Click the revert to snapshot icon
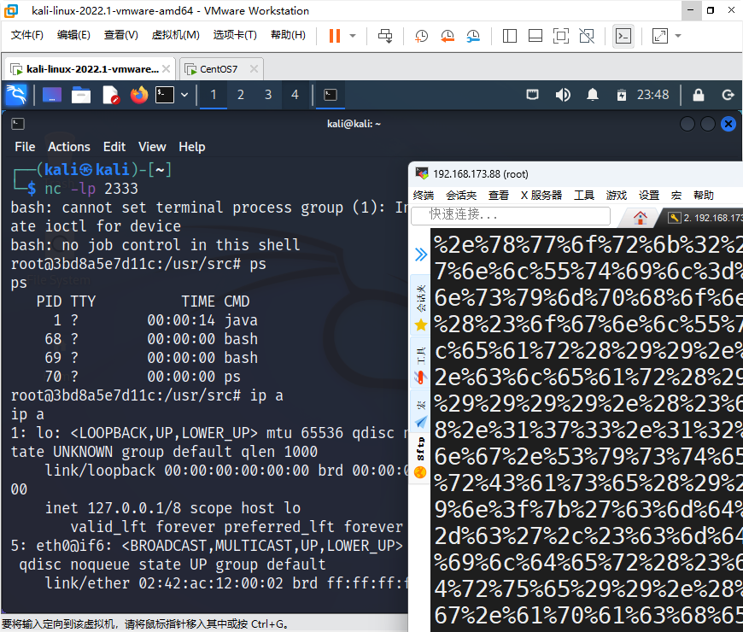Viewport: 743px width, 632px height. click(448, 36)
